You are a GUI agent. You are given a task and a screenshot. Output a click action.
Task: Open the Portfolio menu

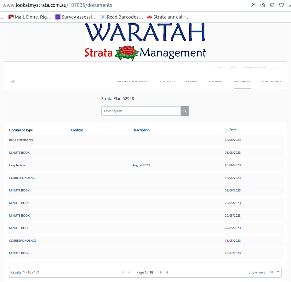[x=167, y=81]
